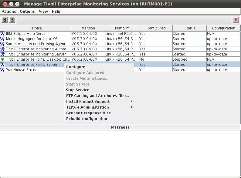Screen dimensions: 241x178
Task: Select Tivoli Enterprise Portal Desktop Cli... row
Action: pos(120,59)
